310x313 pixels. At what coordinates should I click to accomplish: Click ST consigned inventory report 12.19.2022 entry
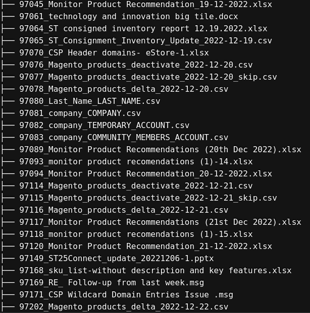(143, 28)
